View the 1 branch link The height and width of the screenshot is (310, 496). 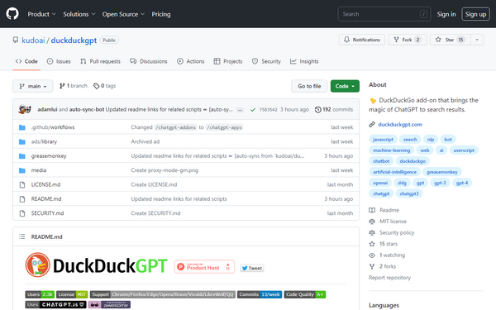click(74, 86)
